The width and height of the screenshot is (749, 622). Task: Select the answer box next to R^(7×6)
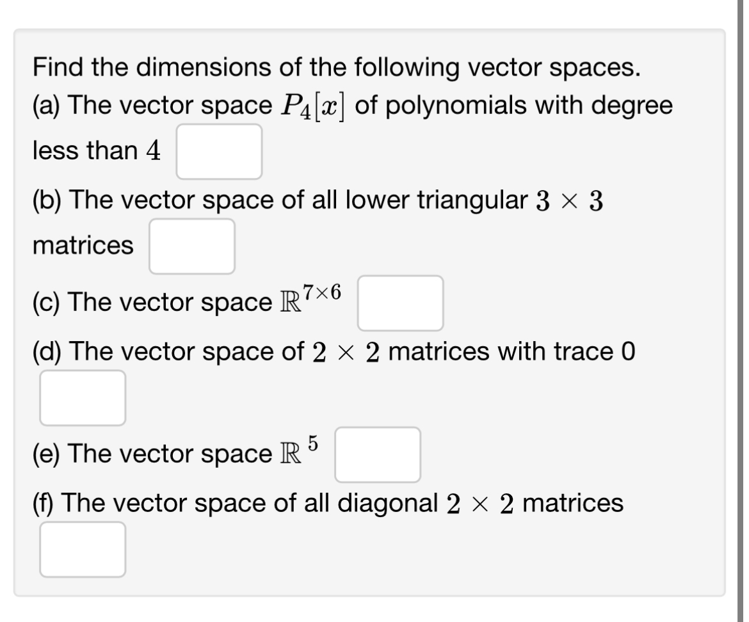point(401,303)
